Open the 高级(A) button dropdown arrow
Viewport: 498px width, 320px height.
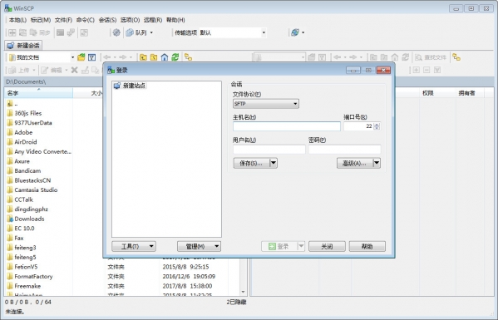coord(377,163)
